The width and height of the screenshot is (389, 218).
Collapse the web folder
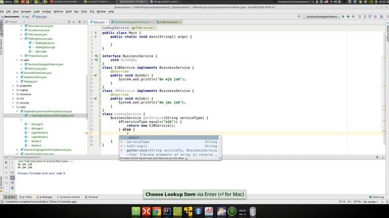18,60
